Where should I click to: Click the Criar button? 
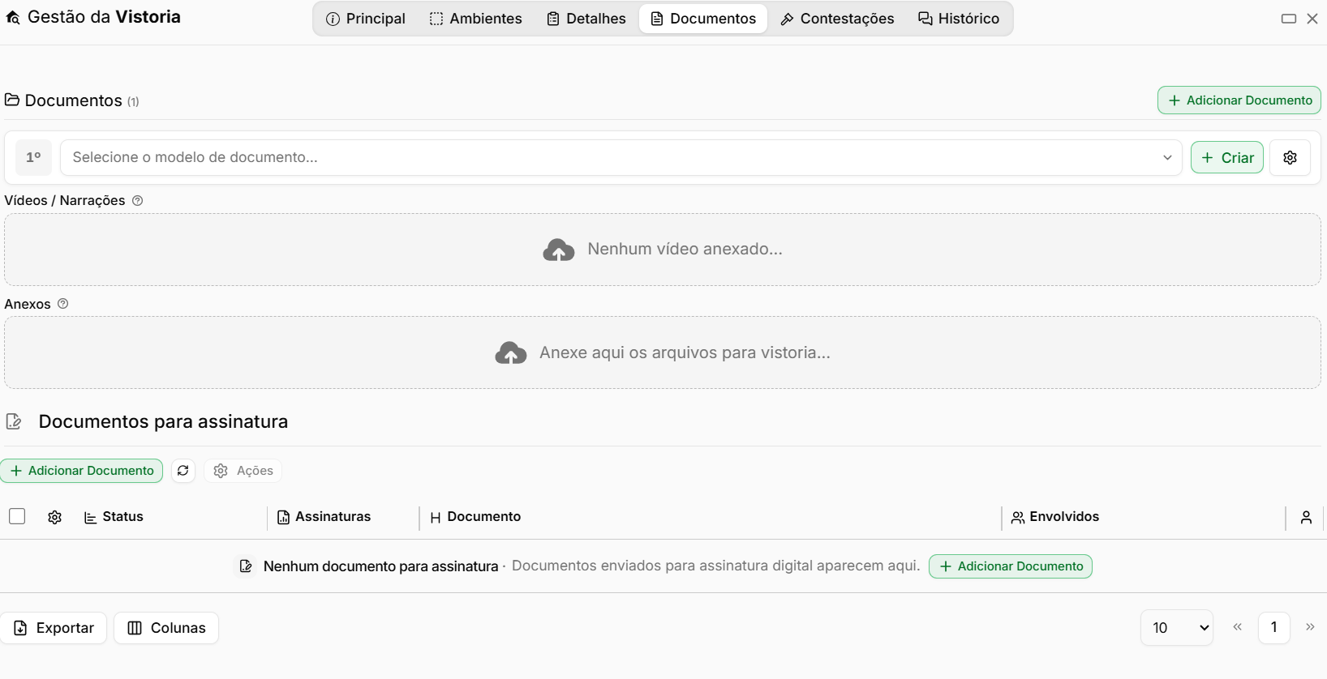1226,157
